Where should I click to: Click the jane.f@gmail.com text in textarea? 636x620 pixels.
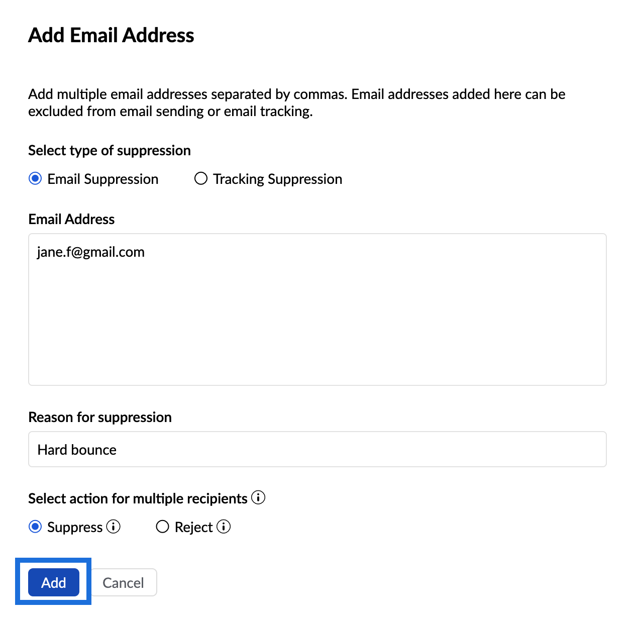point(91,252)
